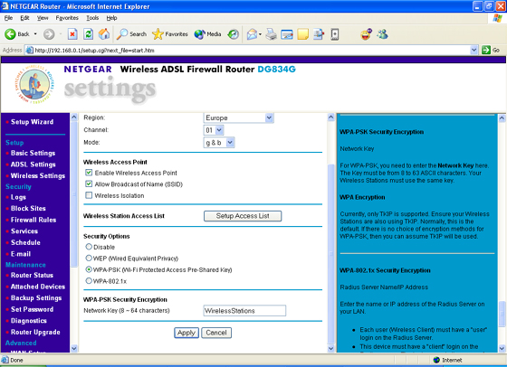507x367 pixels.
Task: Expand the Mail button dropdown arrow
Action: pos(260,33)
